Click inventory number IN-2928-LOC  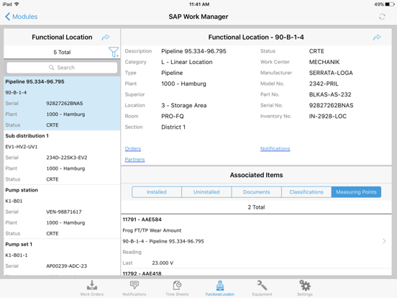[x=328, y=117]
